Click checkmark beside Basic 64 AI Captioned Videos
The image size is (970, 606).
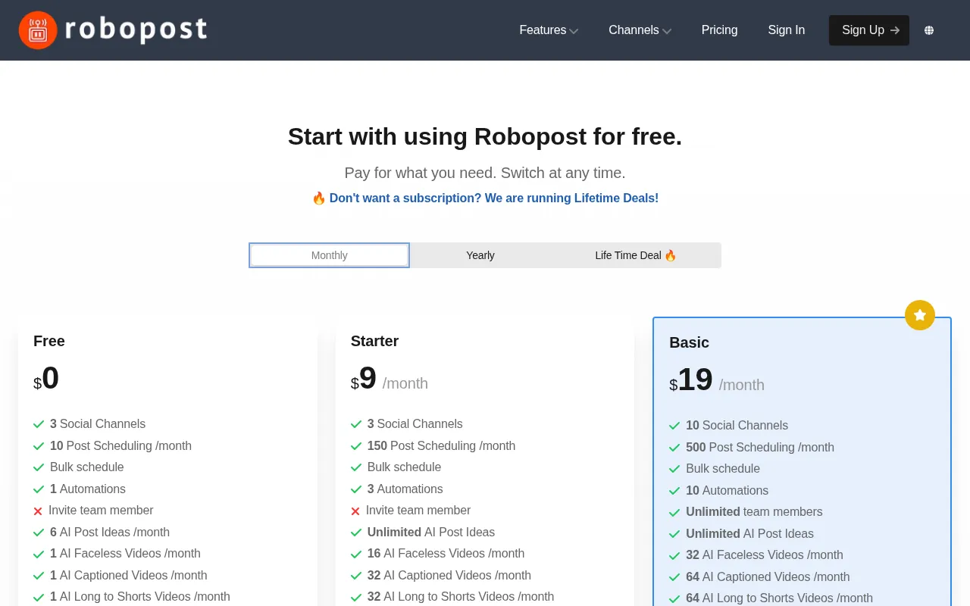click(x=674, y=577)
